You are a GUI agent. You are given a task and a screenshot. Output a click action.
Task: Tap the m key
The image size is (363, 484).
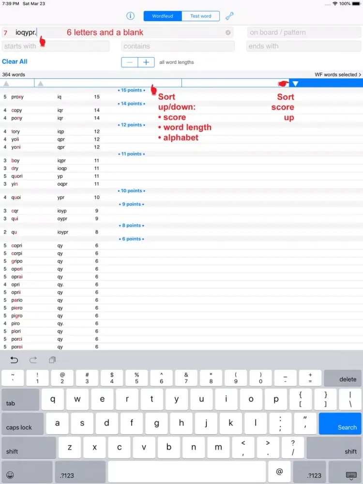pyautogui.click(x=218, y=448)
